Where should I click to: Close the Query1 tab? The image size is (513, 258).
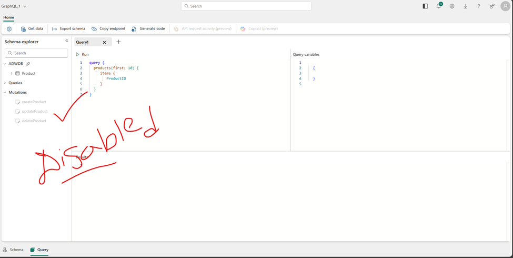(104, 42)
